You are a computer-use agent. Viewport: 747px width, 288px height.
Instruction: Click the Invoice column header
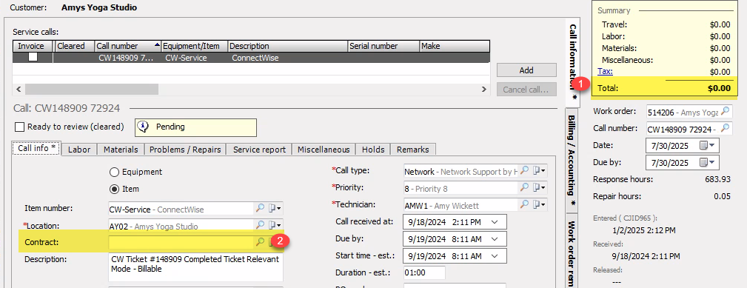pyautogui.click(x=33, y=46)
